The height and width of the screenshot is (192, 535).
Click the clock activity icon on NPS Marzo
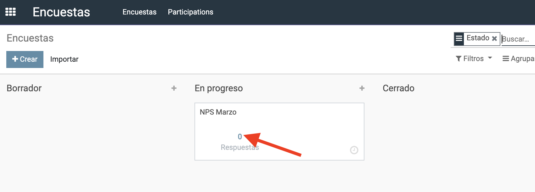tap(354, 150)
